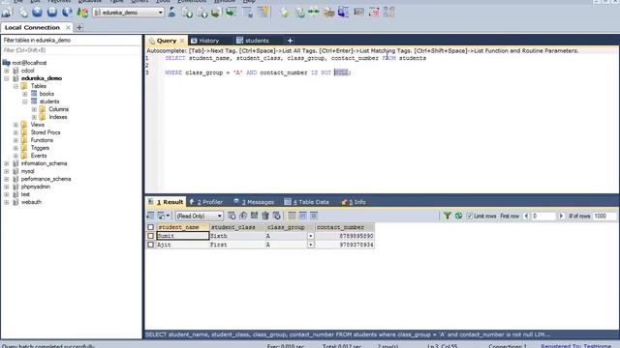This screenshot has width=620, height=348.
Task: Open the (Read Only) dropdown
Action: click(200, 216)
